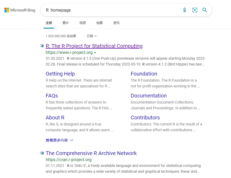This screenshot has height=178, width=231.
Task: Click description 'R, like S, is designed'
Action: coord(79,127)
